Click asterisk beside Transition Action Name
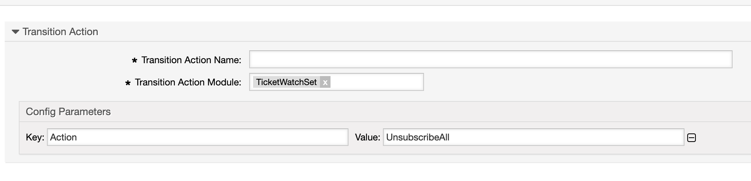Image resolution: width=751 pixels, height=181 pixels. point(135,60)
